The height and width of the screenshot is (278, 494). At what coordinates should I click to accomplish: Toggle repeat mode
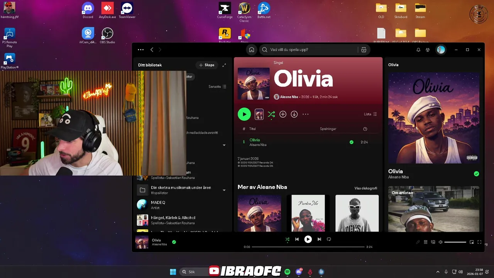click(x=329, y=239)
